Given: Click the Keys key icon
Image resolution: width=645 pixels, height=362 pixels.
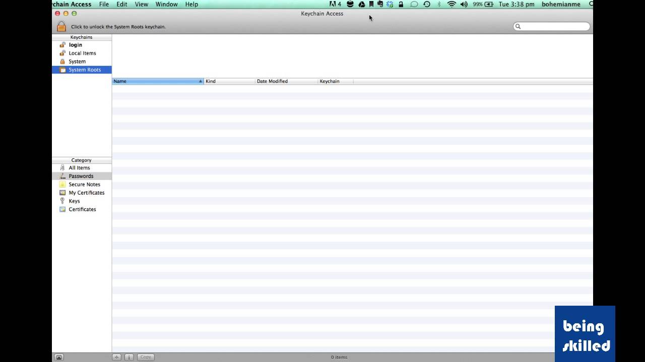Looking at the screenshot, I should point(62,201).
